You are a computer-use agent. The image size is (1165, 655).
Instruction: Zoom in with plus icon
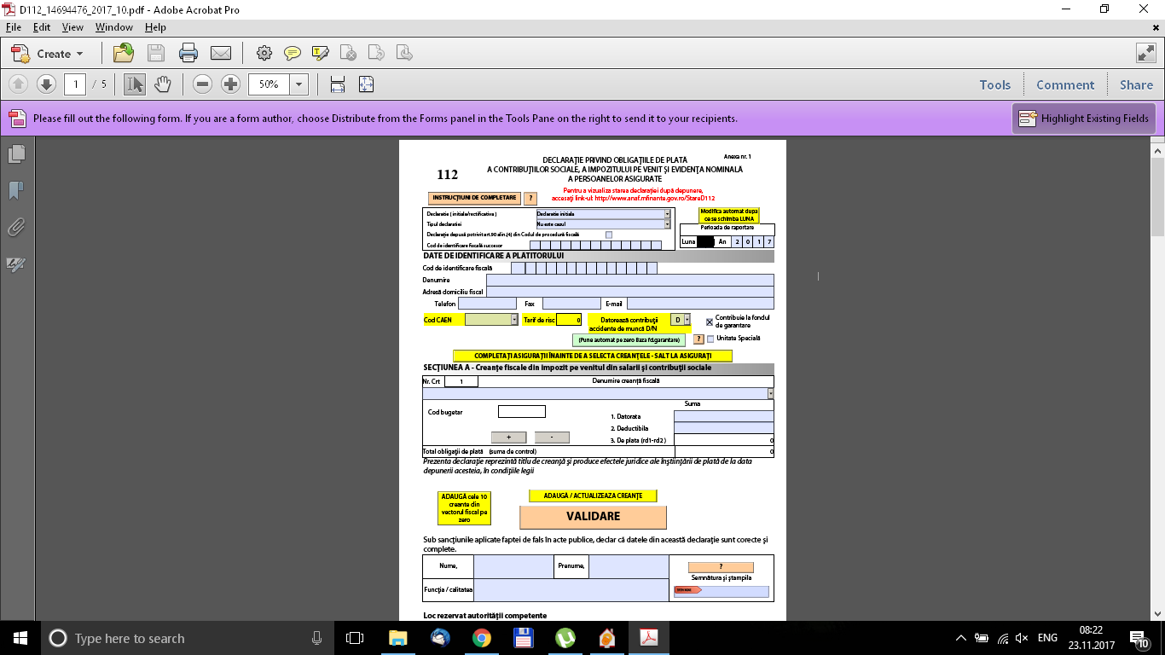[x=230, y=84]
